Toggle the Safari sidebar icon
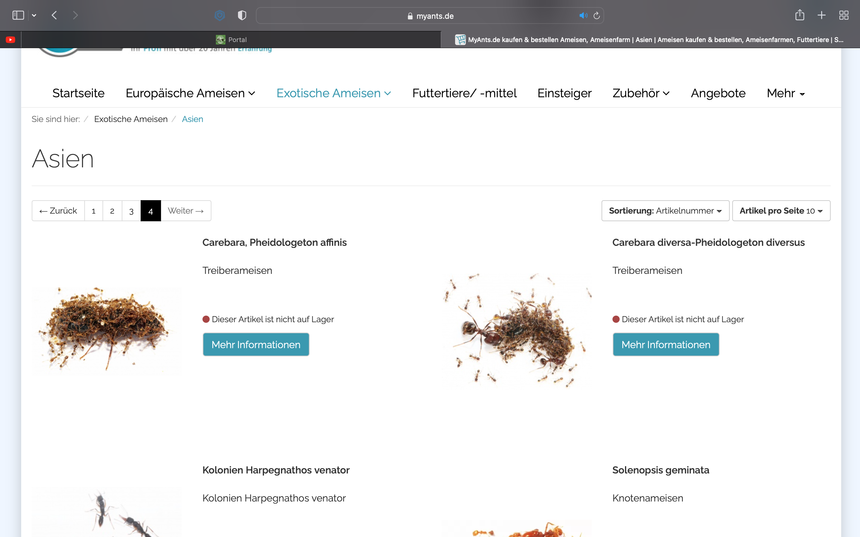Screen dimensions: 860x537 click(x=18, y=15)
